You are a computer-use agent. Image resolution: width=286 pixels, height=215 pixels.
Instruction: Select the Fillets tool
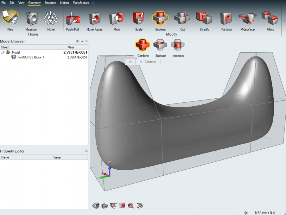270,18
